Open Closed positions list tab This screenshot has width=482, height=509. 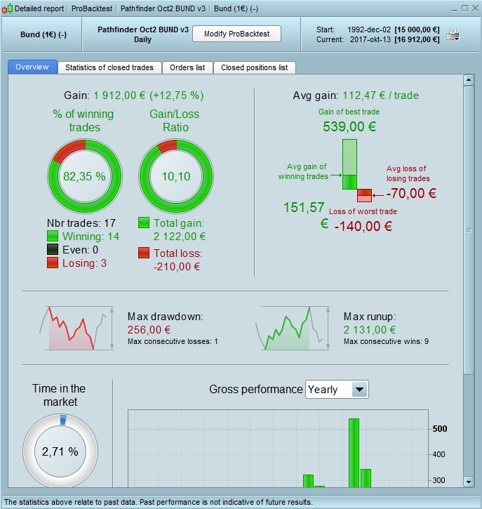click(x=254, y=67)
